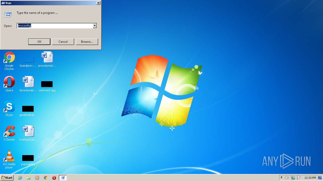This screenshot has width=323, height=181.
Task: Click Browse... in the Run dialog
Action: tap(87, 42)
